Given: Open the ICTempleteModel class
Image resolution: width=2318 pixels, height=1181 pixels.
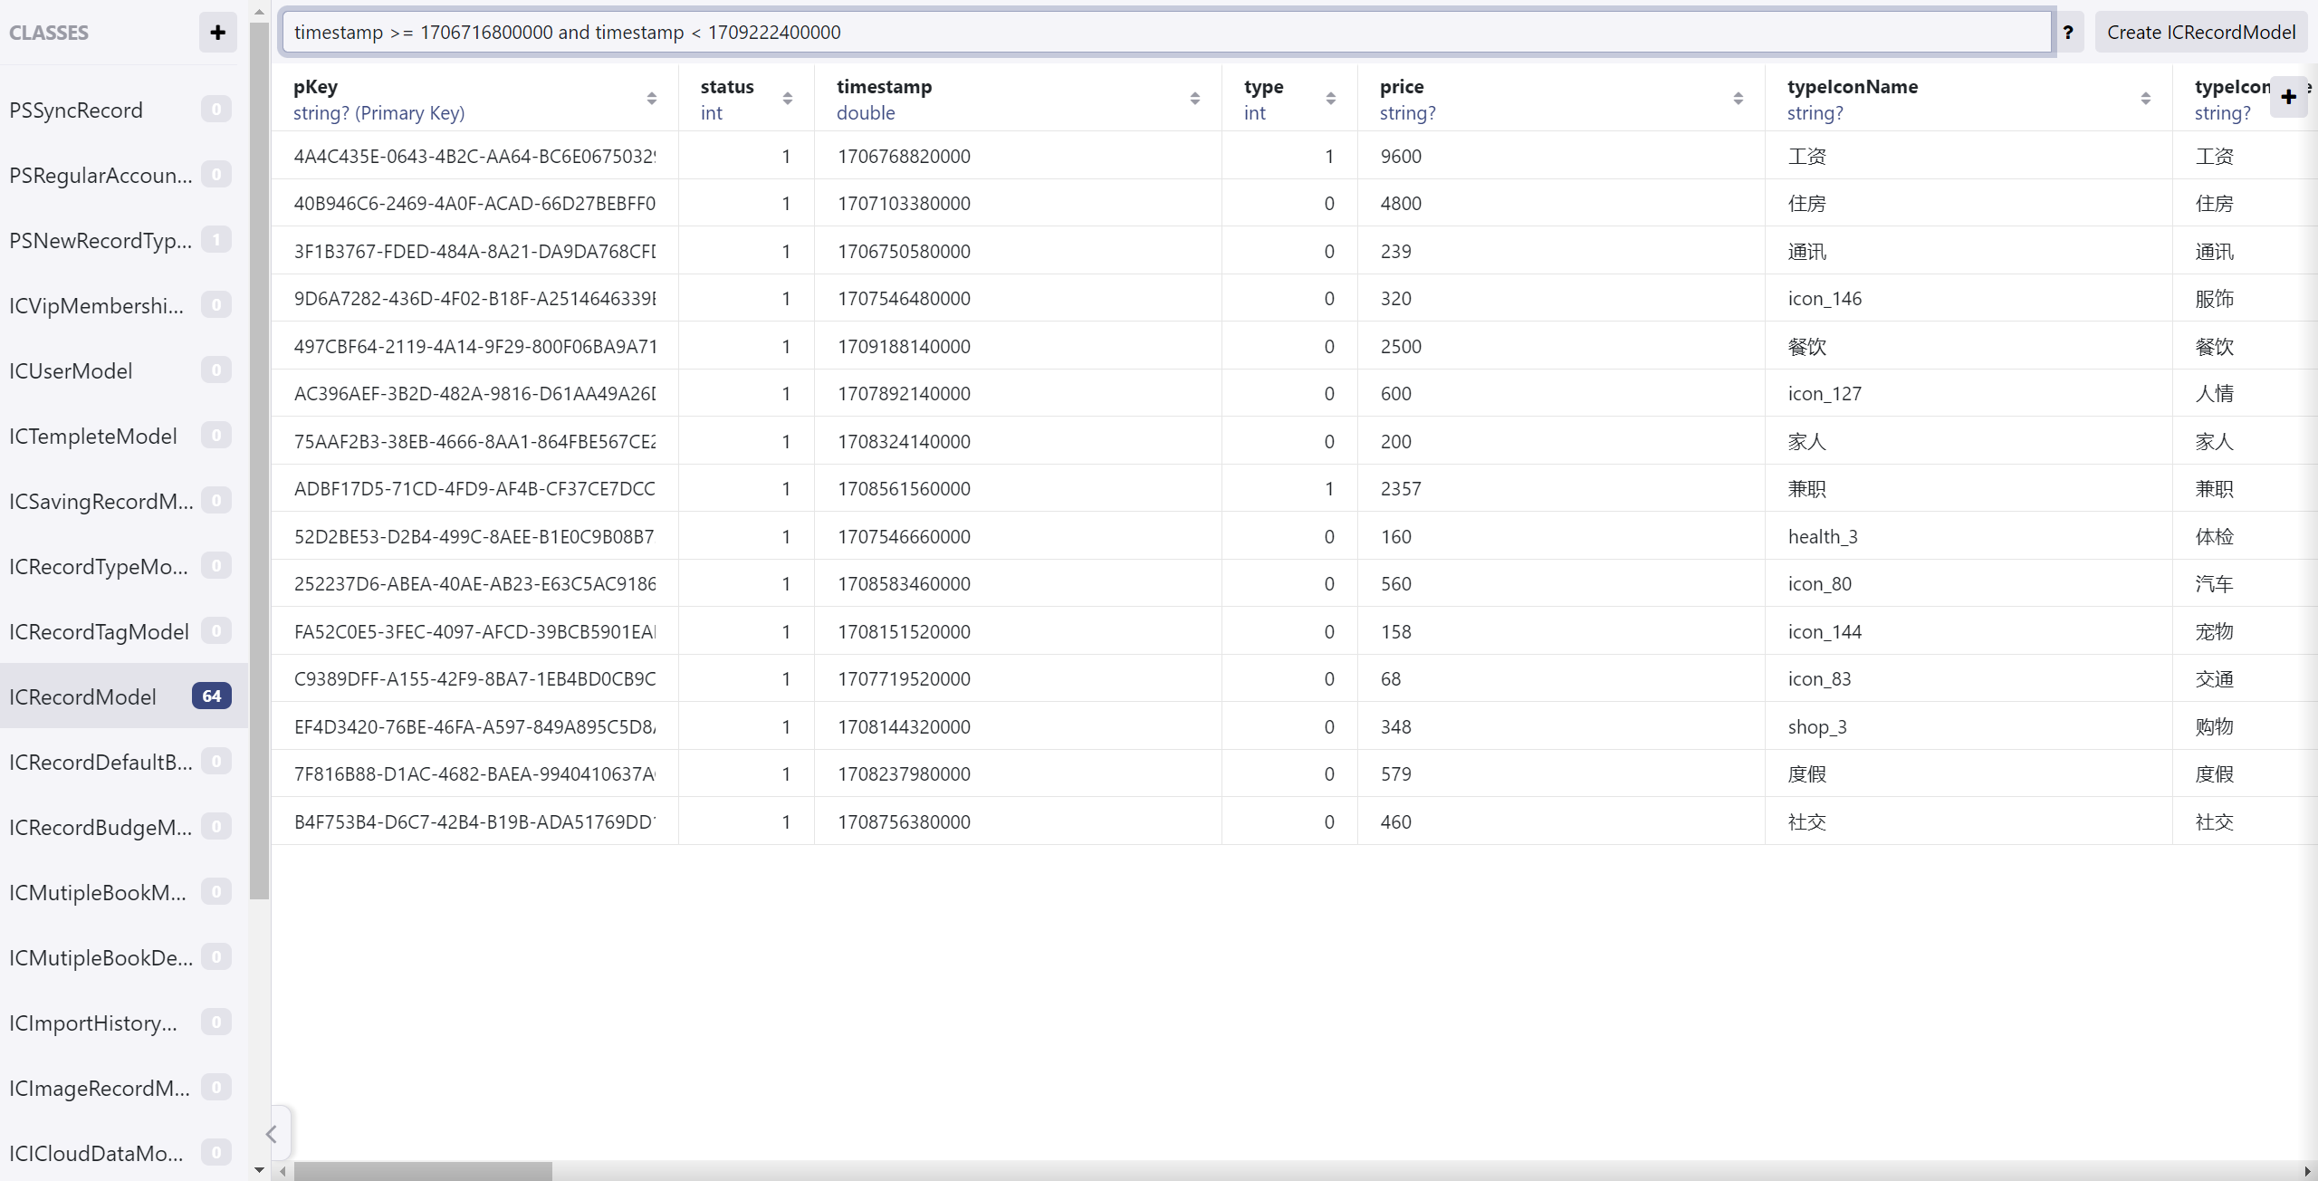Looking at the screenshot, I should click(x=93, y=437).
